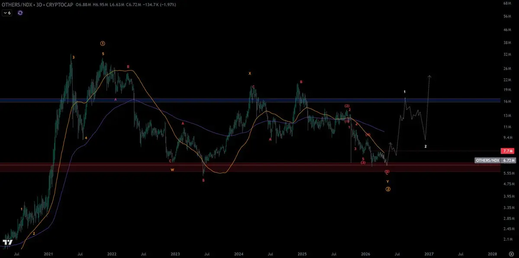
Task: Click the 2025 time axis label
Action: point(302,254)
